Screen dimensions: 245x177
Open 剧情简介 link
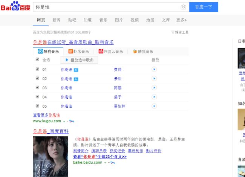81,151
